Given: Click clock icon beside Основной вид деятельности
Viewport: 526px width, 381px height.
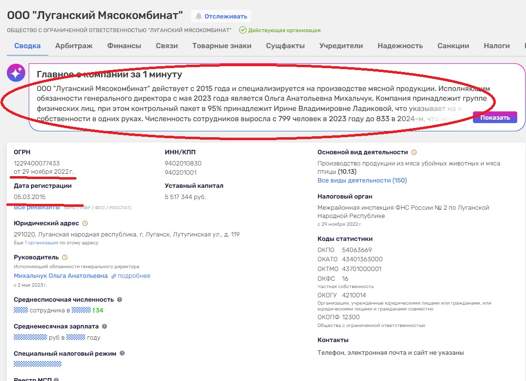Looking at the screenshot, I should click(x=414, y=152).
